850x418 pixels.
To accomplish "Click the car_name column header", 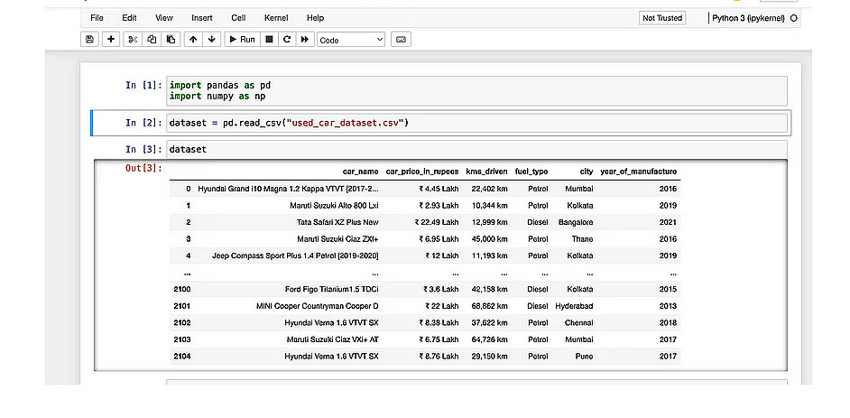I will 361,172.
